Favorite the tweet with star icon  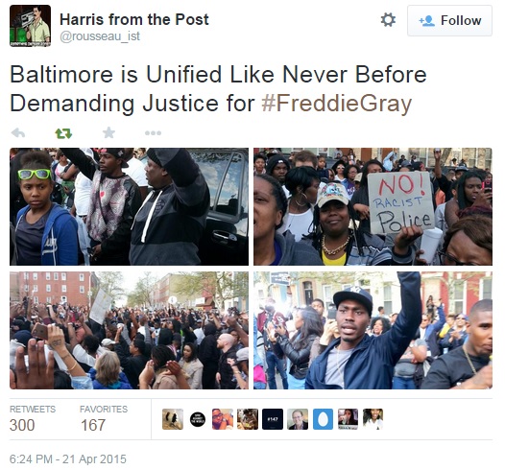108,132
